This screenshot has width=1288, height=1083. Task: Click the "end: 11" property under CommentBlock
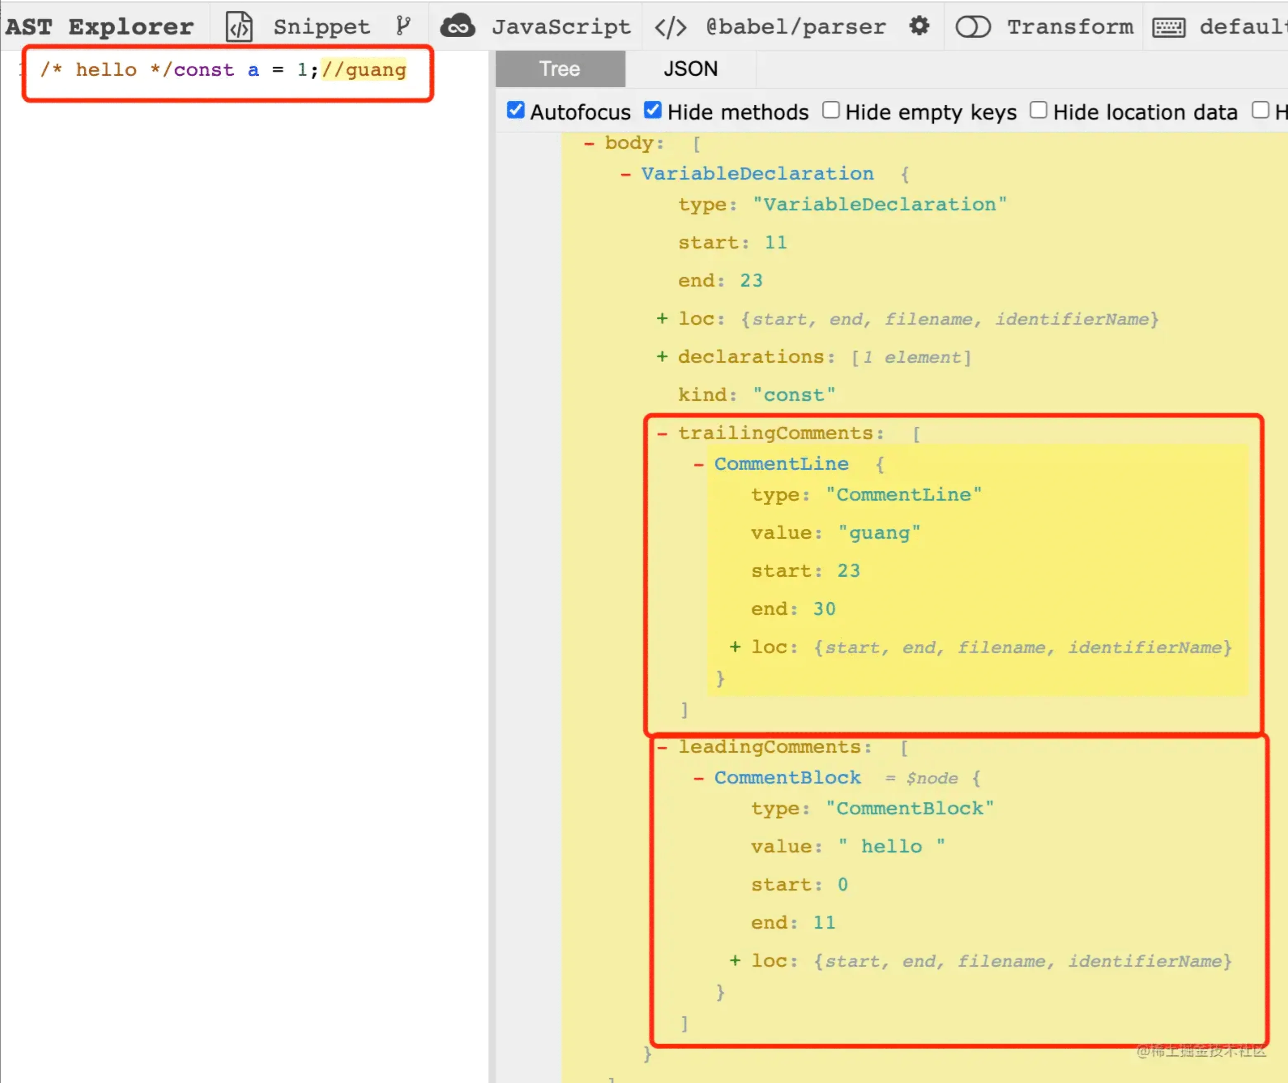793,923
